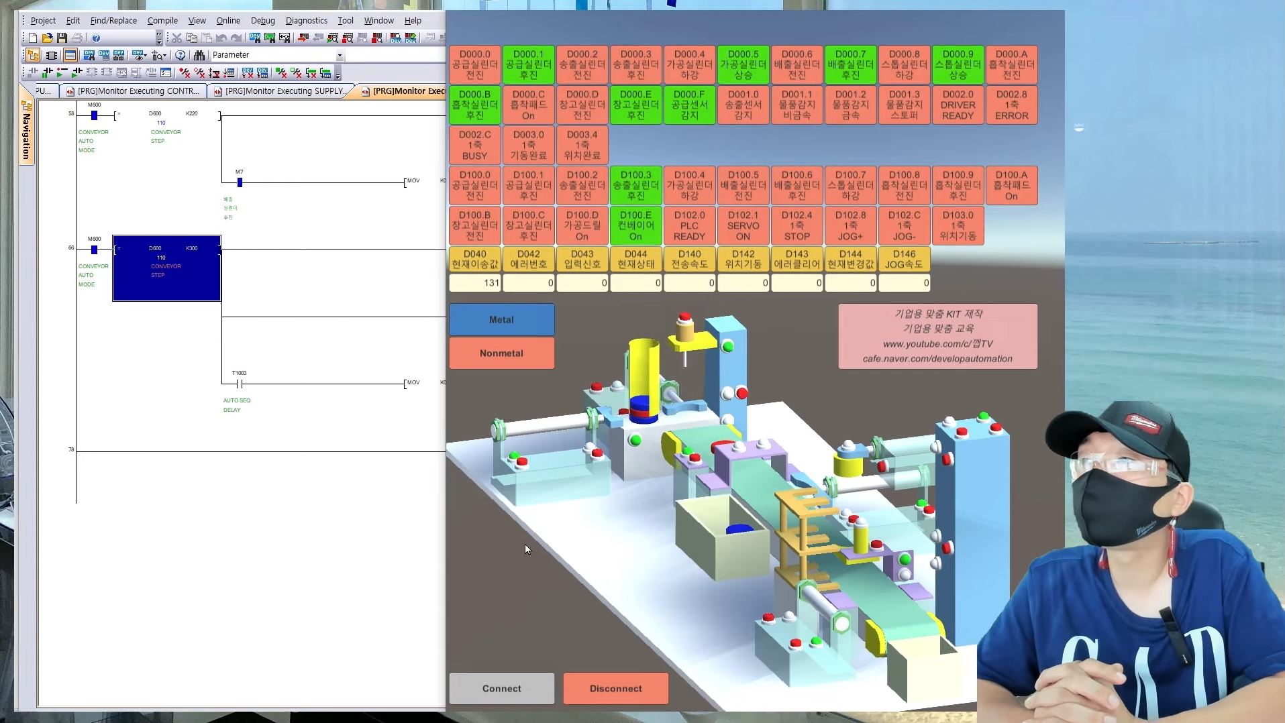Click the D102.4 1축 STOP button
Image resolution: width=1285 pixels, height=723 pixels.
pos(796,225)
